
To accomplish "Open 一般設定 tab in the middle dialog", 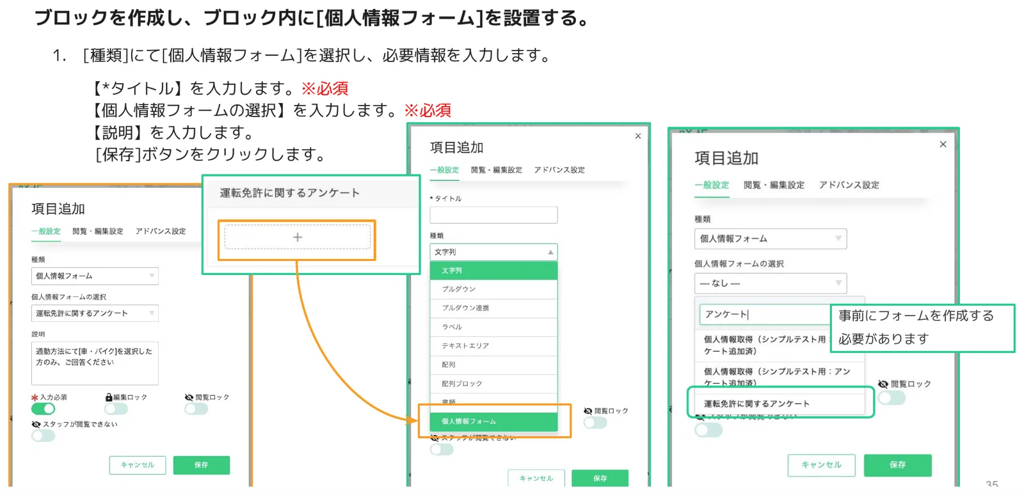I will click(x=445, y=169).
